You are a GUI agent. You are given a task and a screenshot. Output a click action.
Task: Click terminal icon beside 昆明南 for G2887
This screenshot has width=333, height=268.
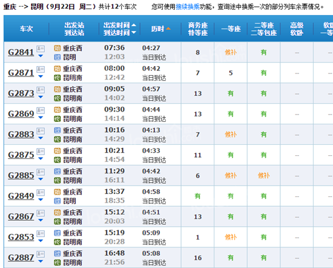[x=57, y=263]
